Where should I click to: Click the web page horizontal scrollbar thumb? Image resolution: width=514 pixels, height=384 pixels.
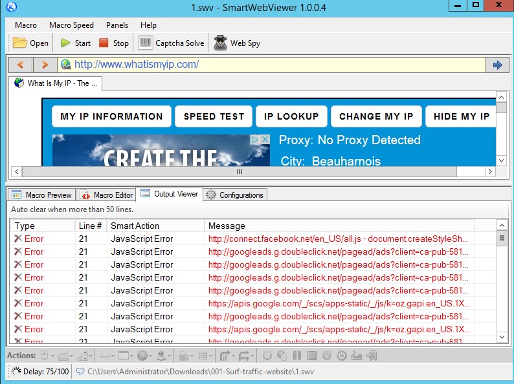coord(240,171)
